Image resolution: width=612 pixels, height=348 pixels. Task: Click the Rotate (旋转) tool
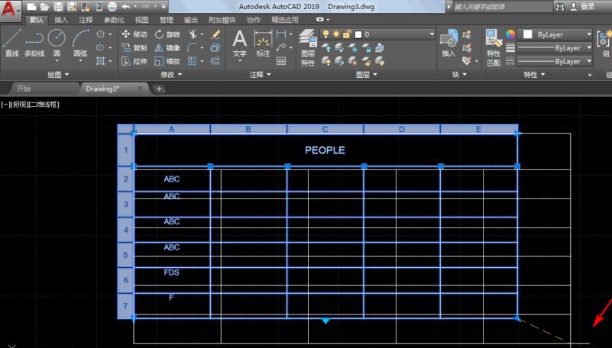pos(167,34)
